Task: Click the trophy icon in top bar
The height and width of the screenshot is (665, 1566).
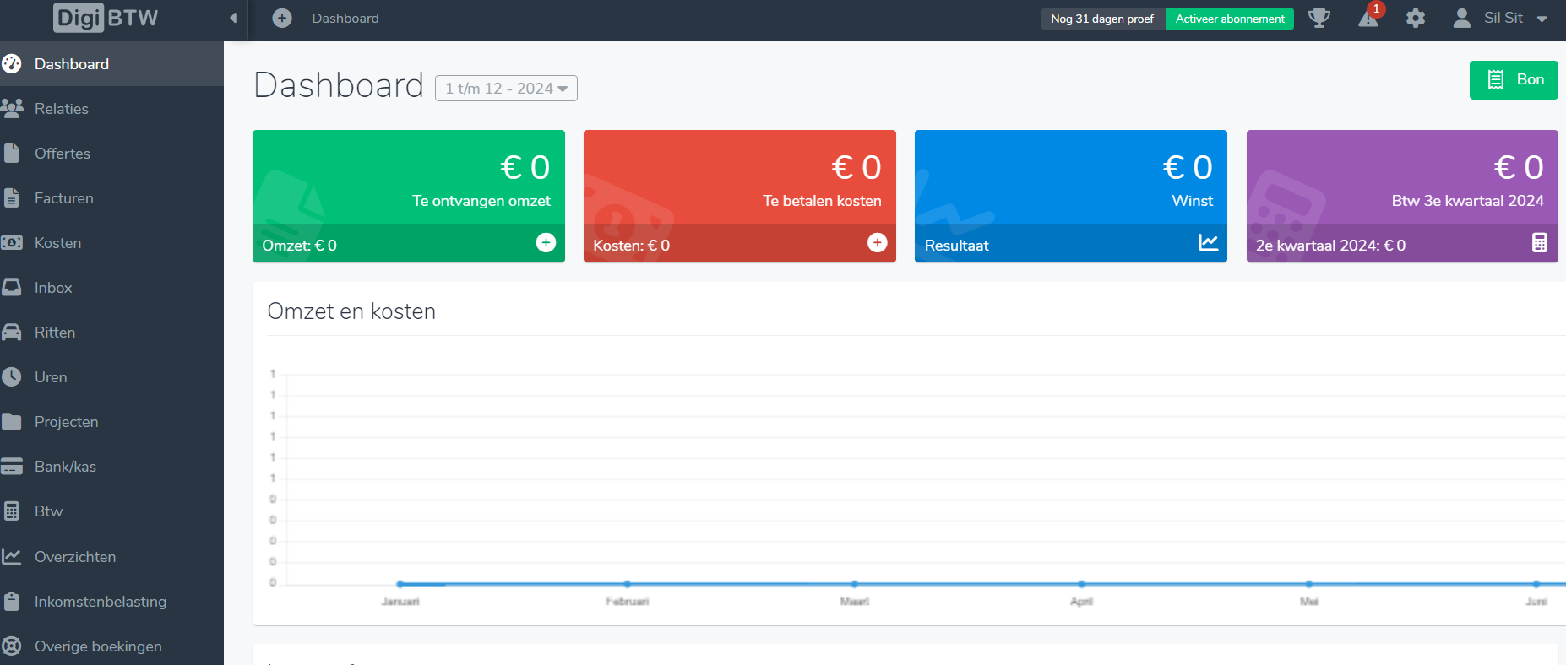Action: tap(1319, 18)
